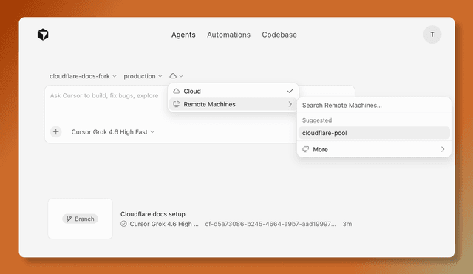Click the Suggested section label
This screenshot has height=274, width=473.
tap(317, 120)
